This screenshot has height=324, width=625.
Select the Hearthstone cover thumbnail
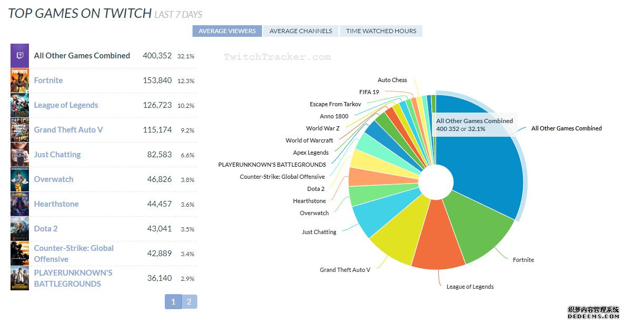coord(19,204)
